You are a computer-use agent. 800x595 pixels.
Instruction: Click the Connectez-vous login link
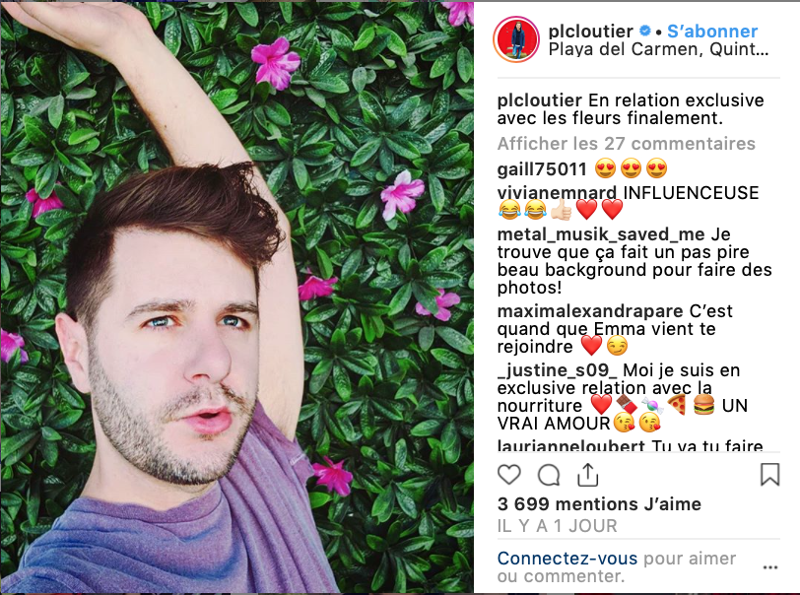(567, 559)
